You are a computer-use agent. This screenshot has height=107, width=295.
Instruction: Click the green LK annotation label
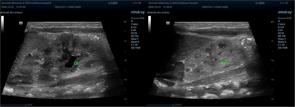pos(76,63)
